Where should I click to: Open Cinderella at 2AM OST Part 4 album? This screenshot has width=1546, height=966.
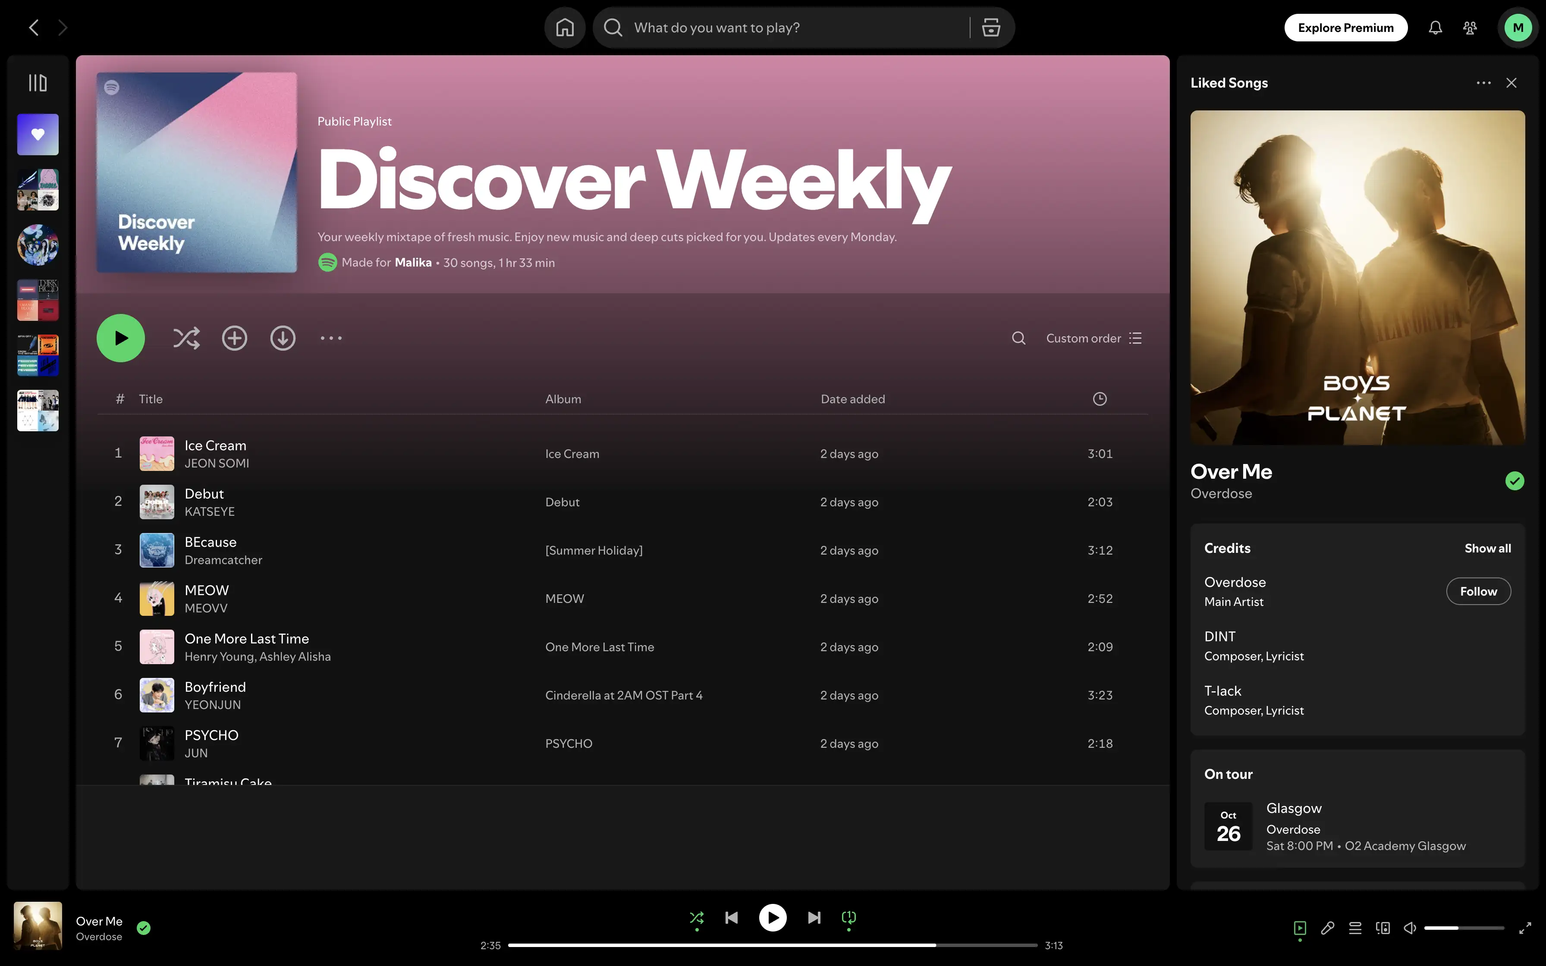coord(623,695)
